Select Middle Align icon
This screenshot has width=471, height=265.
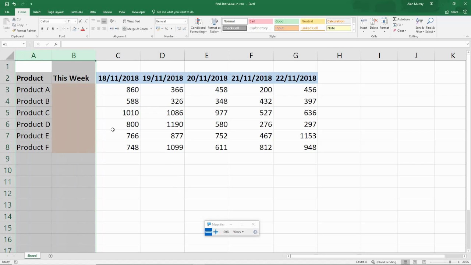coord(99,21)
